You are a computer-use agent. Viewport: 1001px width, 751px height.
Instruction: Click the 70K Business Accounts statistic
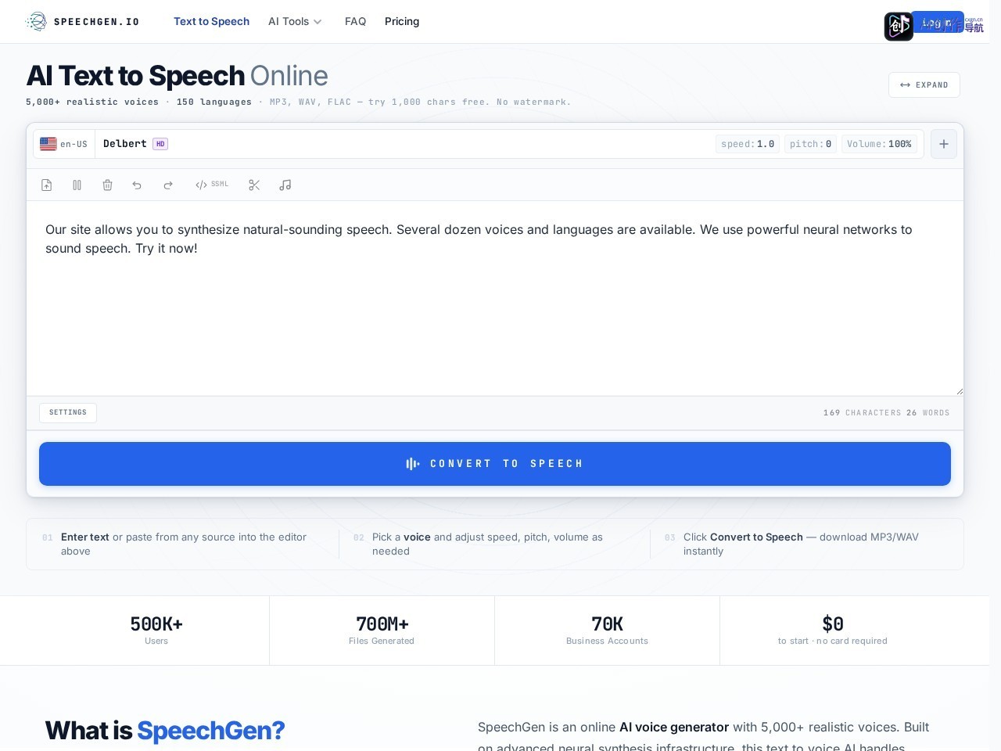click(x=607, y=631)
